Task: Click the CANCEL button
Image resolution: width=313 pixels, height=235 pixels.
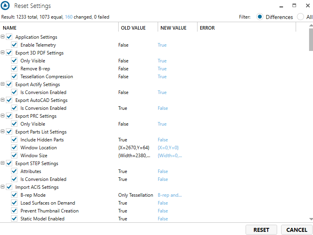Action: pyautogui.click(x=296, y=230)
